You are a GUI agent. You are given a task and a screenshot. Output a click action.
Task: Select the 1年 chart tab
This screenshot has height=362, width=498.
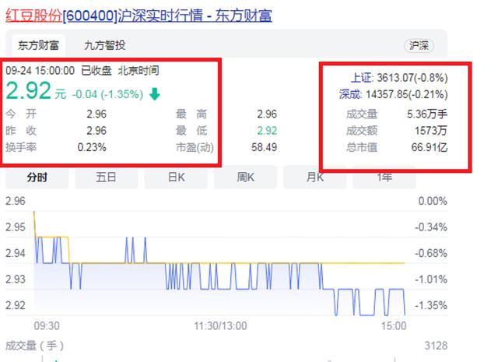click(x=384, y=177)
